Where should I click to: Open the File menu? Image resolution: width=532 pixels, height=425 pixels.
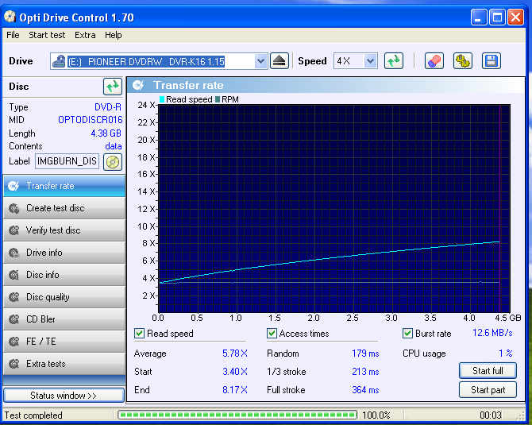(13, 35)
